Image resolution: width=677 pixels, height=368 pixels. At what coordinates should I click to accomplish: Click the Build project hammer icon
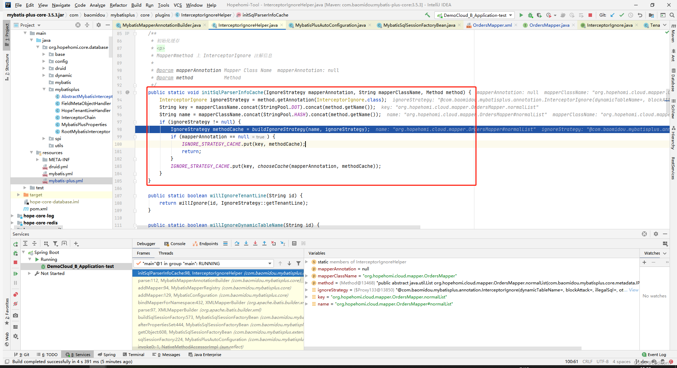tap(427, 15)
